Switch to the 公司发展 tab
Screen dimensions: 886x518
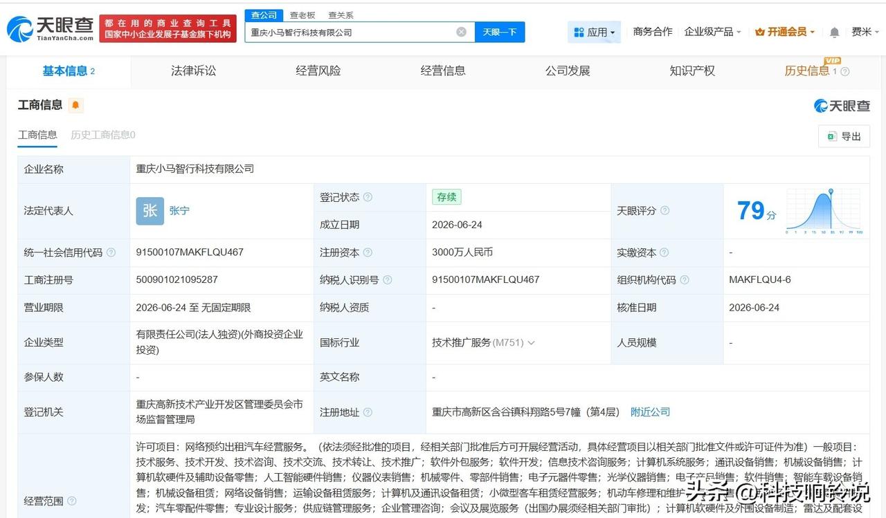click(568, 71)
